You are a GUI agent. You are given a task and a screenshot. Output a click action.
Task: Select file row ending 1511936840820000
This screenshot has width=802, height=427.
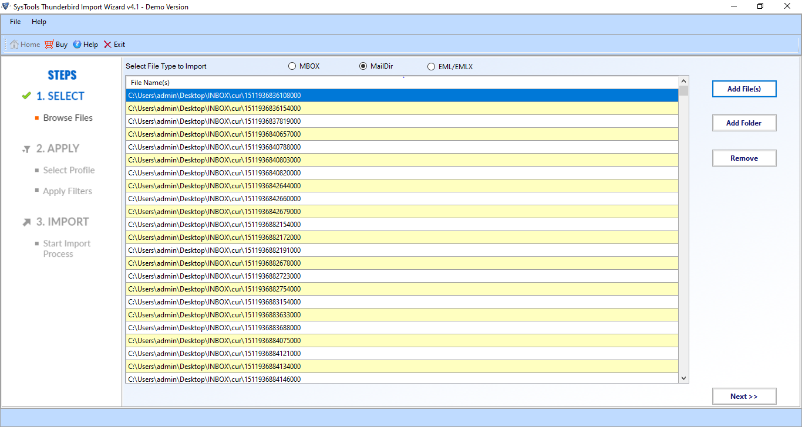(402, 173)
